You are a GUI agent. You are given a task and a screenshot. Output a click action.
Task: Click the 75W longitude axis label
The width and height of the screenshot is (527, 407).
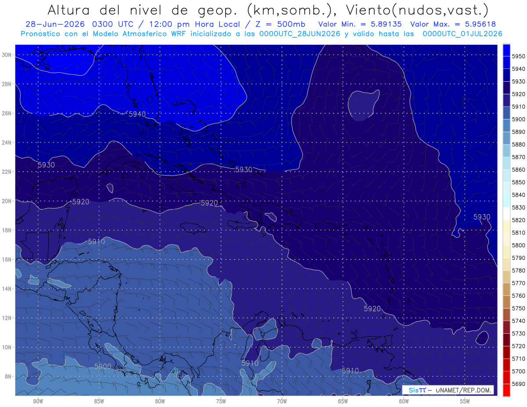click(221, 401)
